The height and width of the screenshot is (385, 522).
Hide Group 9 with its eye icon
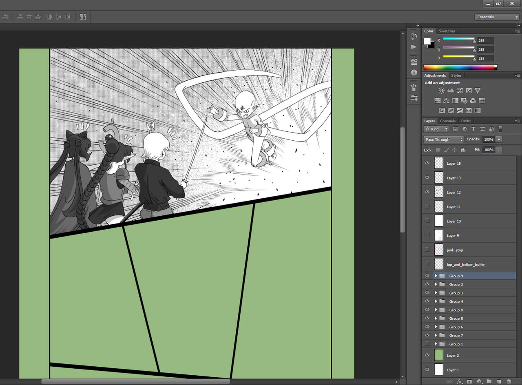click(427, 276)
